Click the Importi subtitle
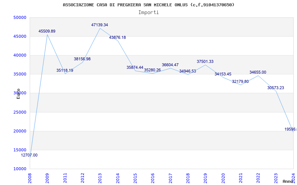 (x=148, y=13)
